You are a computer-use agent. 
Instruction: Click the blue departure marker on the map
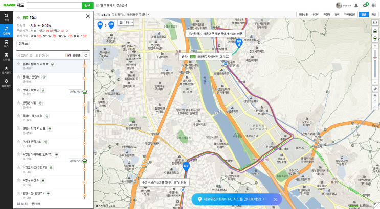click(239, 43)
